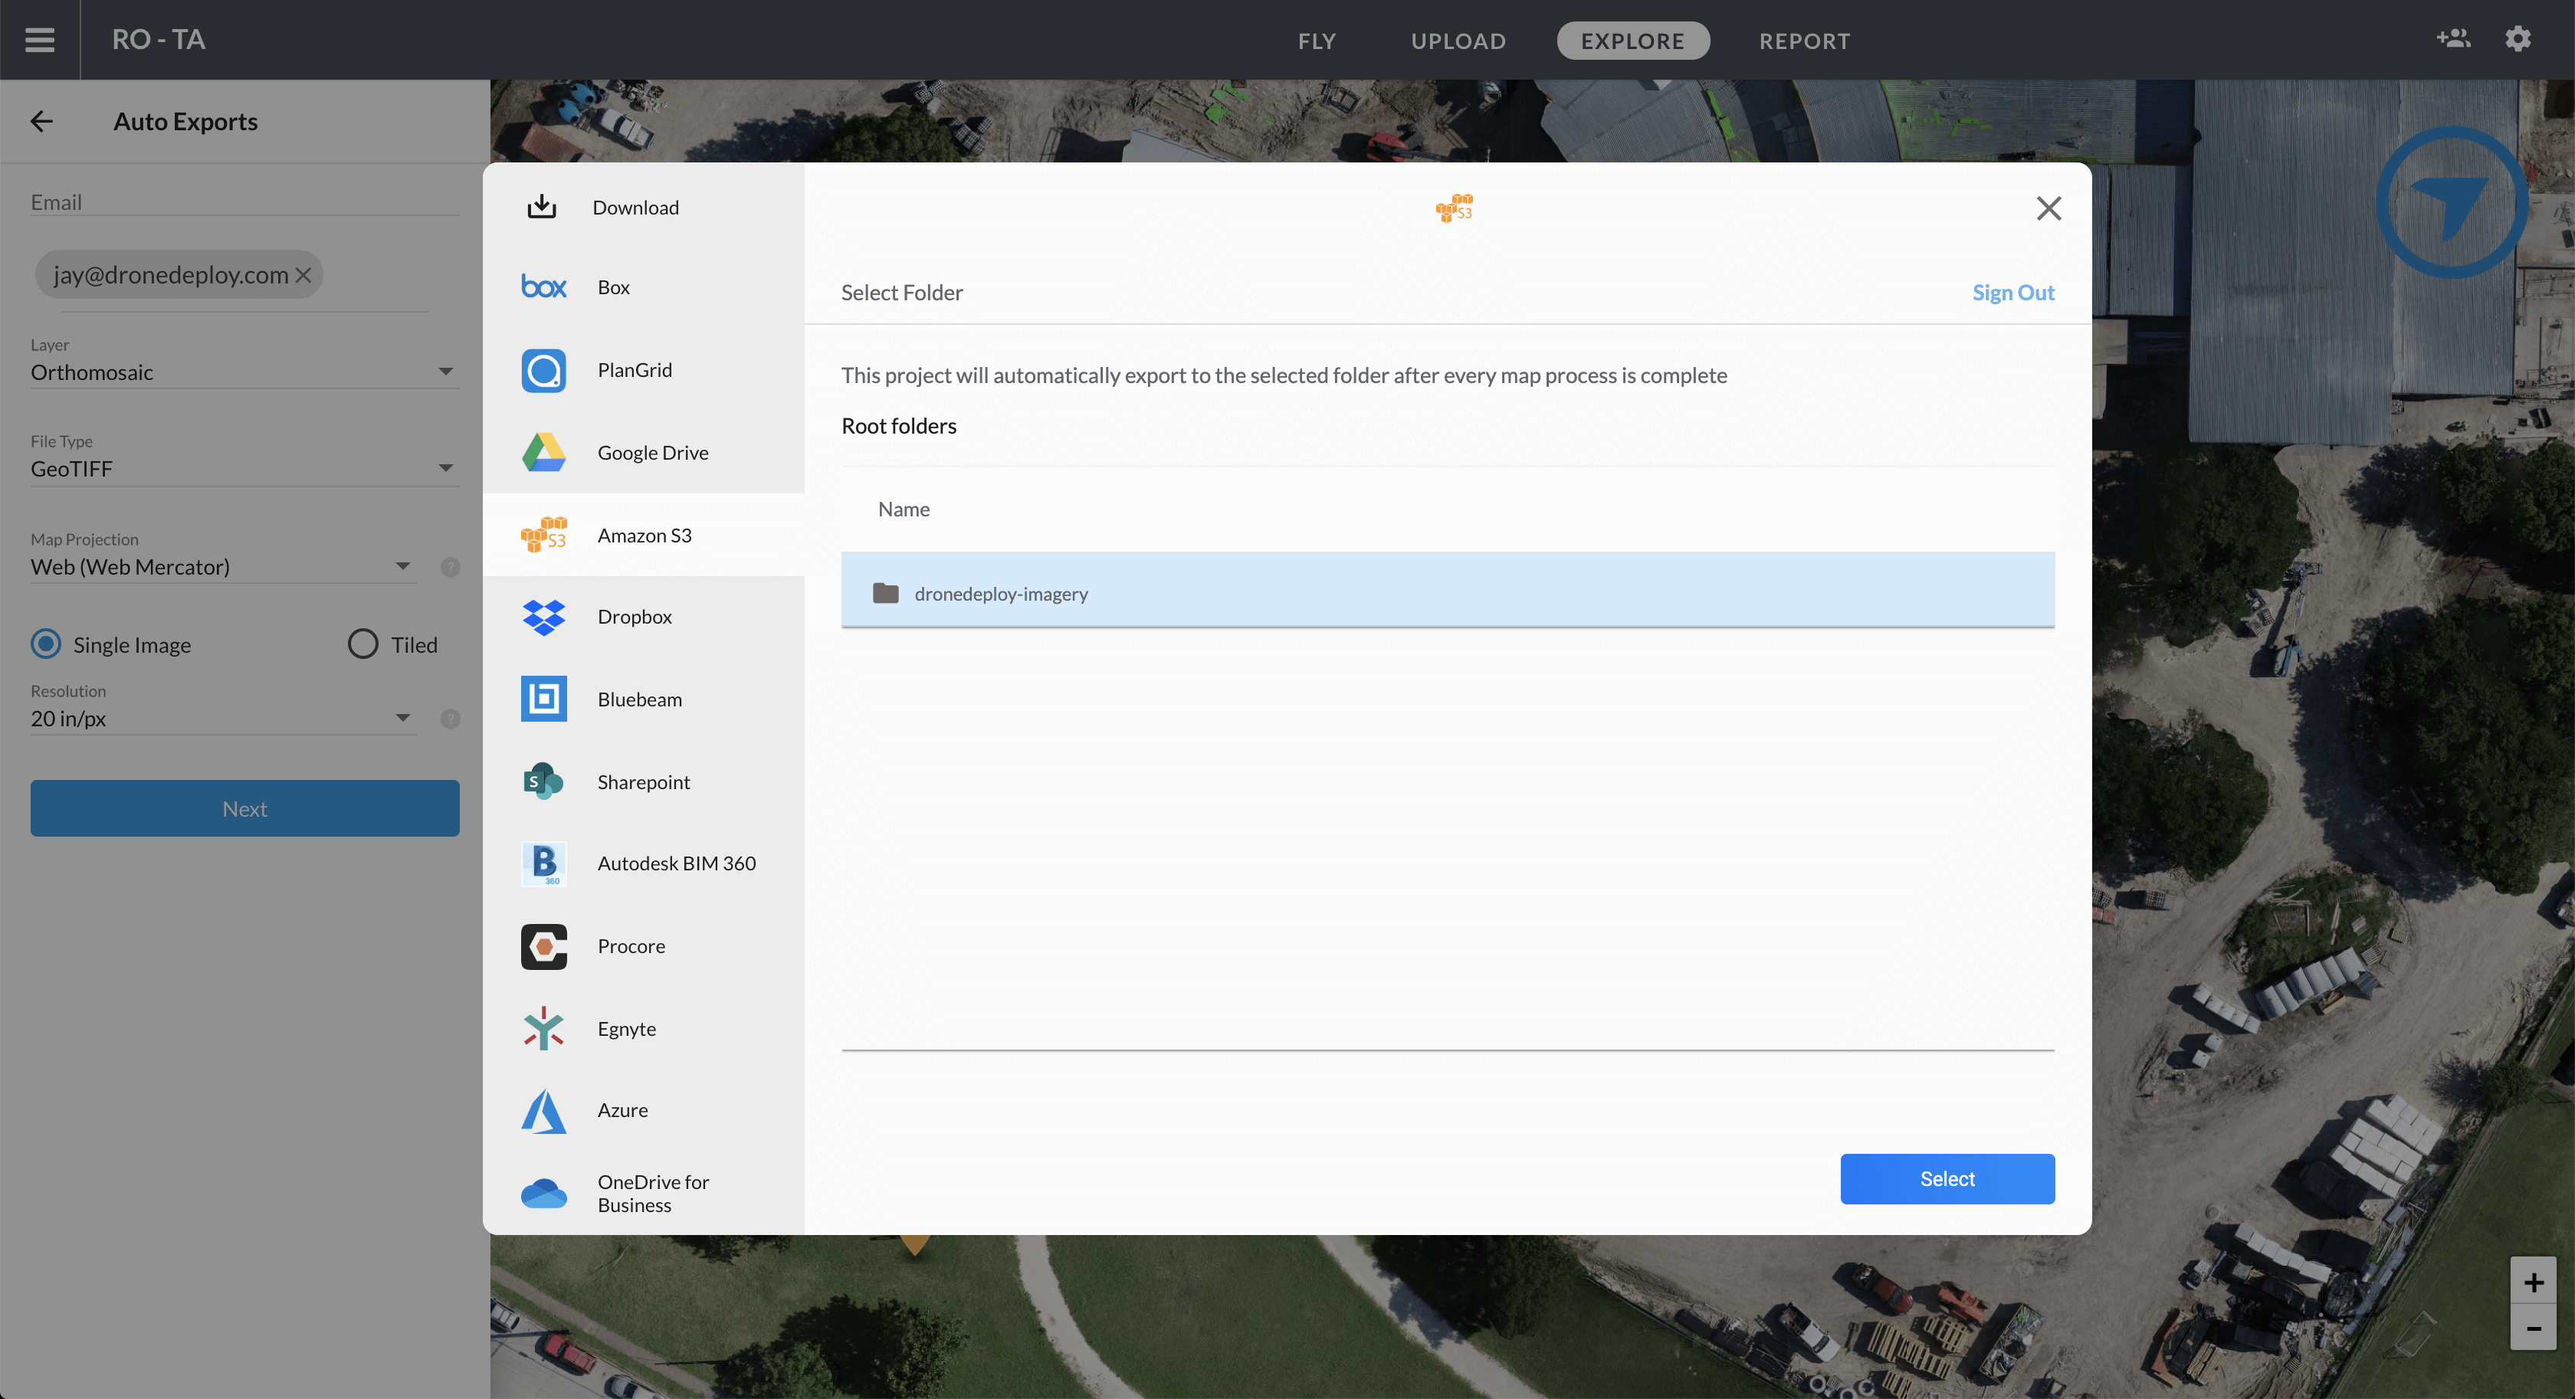Click the blue Select button
The height and width of the screenshot is (1399, 2575).
(1947, 1179)
